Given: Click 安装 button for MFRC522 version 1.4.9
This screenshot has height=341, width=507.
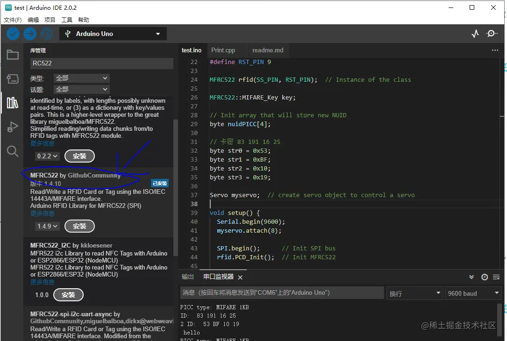Looking at the screenshot, I should [79, 226].
